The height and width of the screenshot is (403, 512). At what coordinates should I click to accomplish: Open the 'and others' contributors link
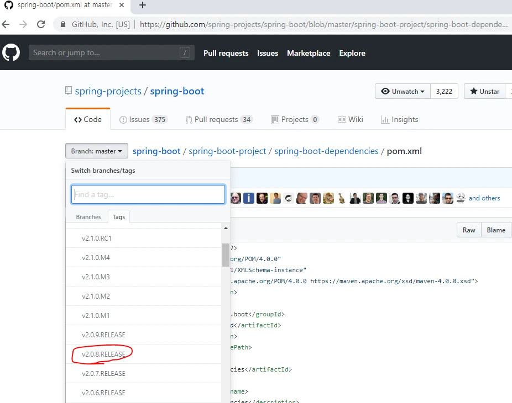click(x=484, y=198)
